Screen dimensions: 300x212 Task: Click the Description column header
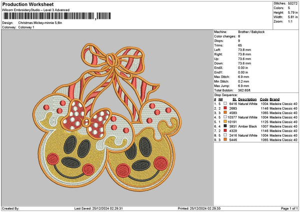tap(247, 99)
